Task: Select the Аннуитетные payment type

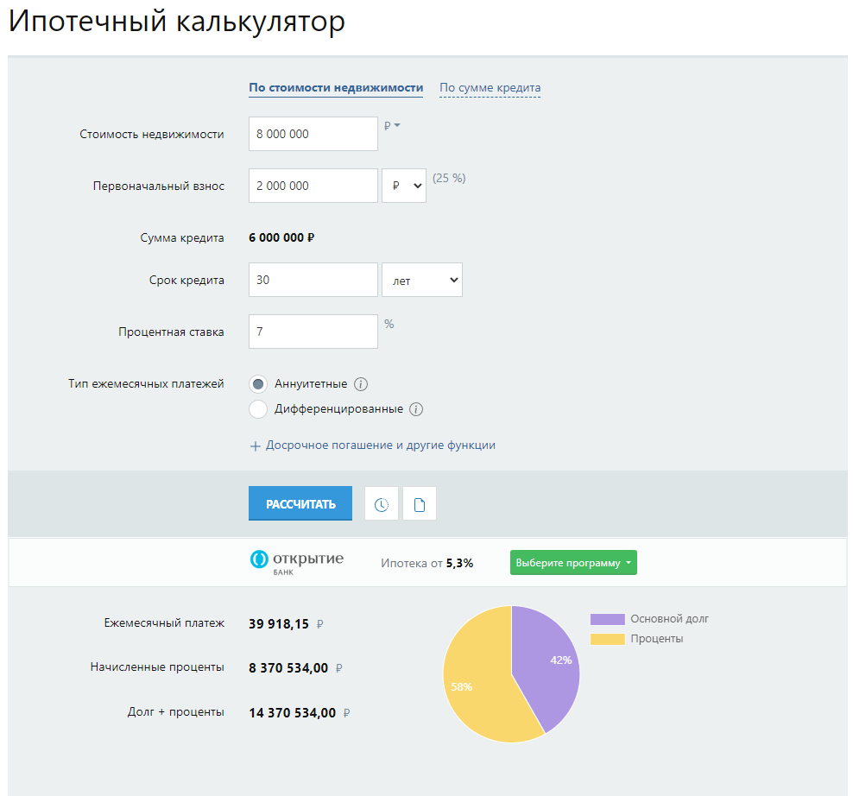Action: click(258, 384)
